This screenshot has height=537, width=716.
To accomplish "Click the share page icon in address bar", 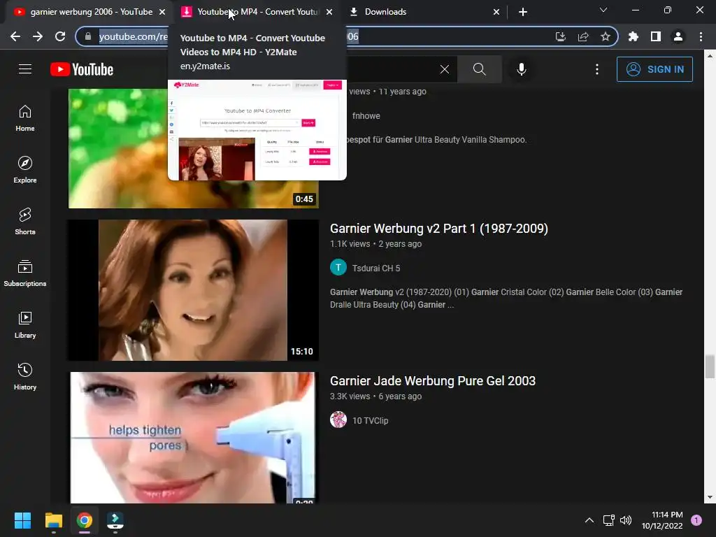I will (x=583, y=36).
